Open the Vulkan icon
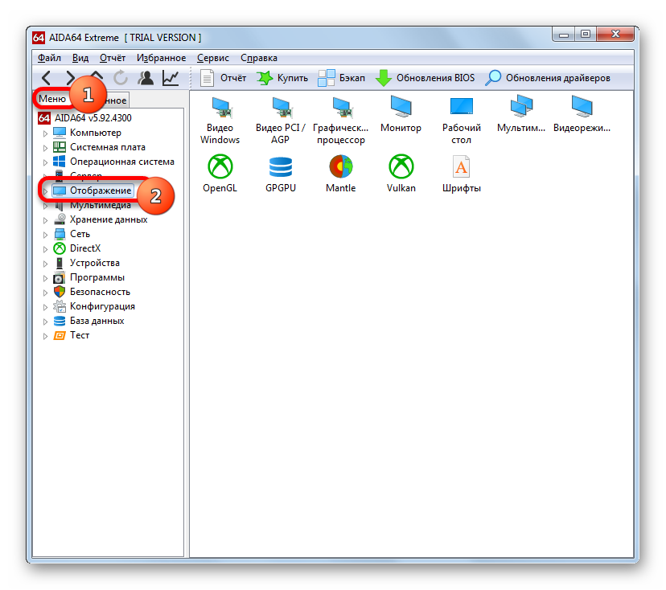The width and height of the screenshot is (666, 590). [x=401, y=174]
